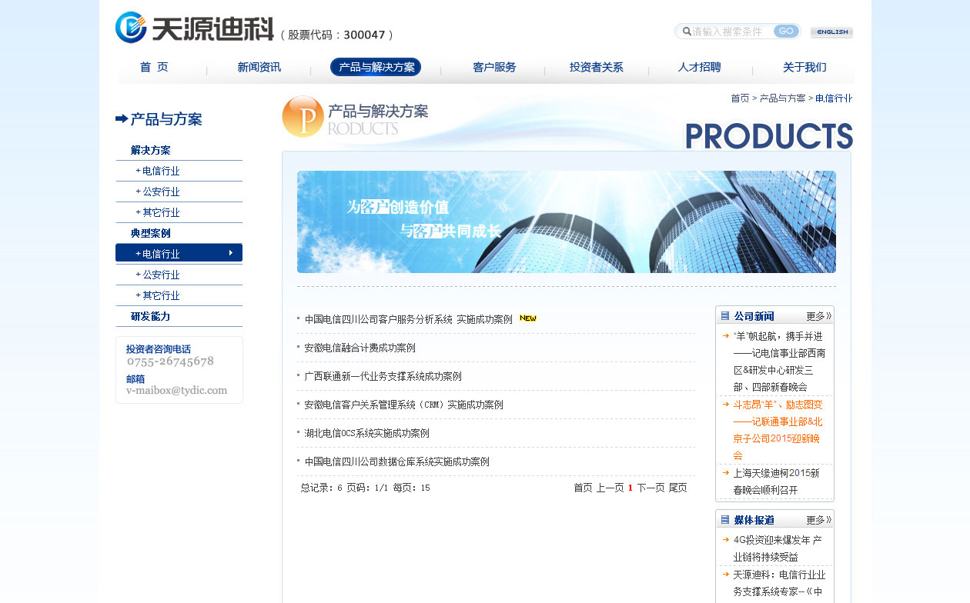This screenshot has height=603, width=970.
Task: Open the 人才招聘 navigation menu
Action: tap(700, 67)
